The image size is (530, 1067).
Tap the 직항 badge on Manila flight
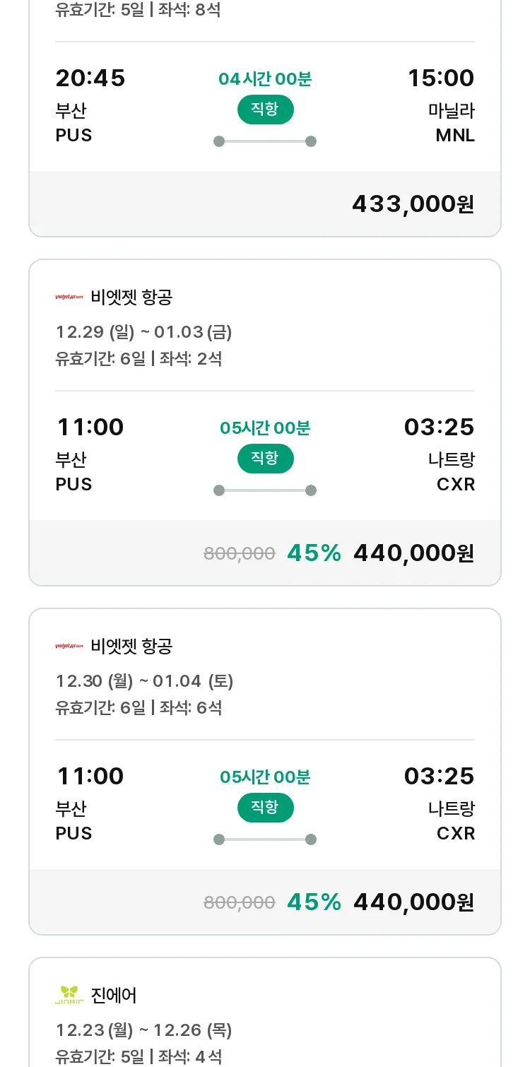[x=265, y=110]
